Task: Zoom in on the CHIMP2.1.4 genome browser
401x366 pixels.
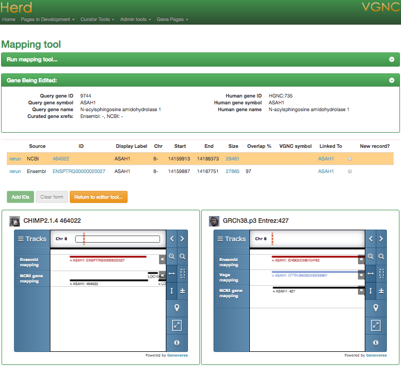Action: [172, 256]
